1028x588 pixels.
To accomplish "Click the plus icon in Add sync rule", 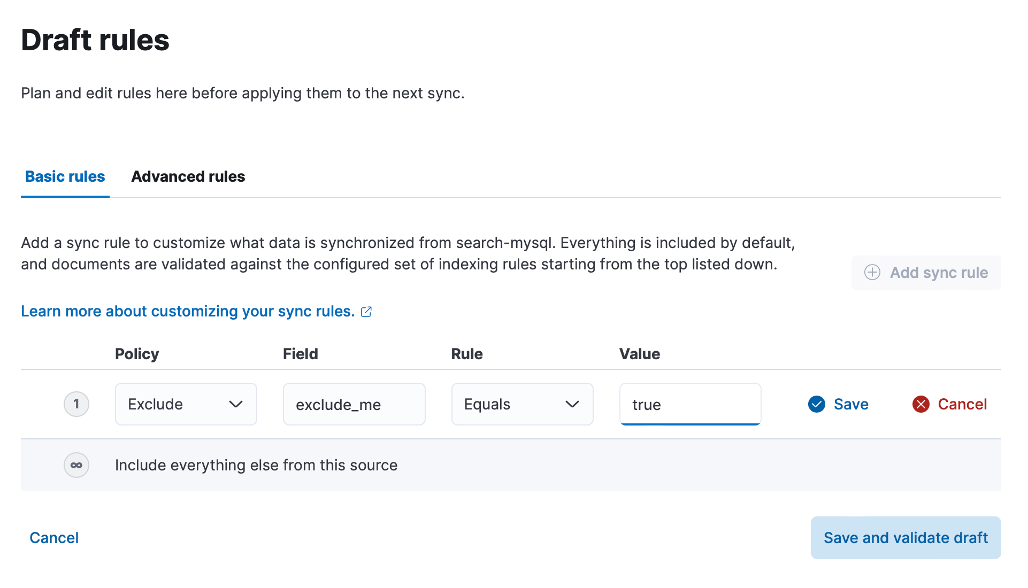I will click(x=872, y=273).
